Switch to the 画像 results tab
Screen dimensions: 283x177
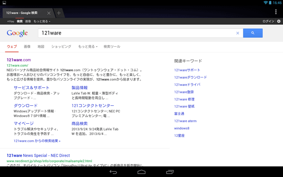coord(27,47)
